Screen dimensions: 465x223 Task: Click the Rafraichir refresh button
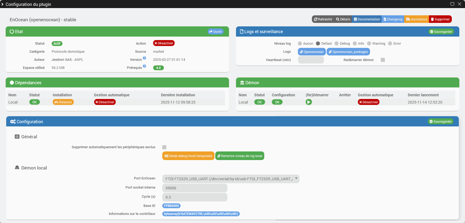tap(323, 19)
